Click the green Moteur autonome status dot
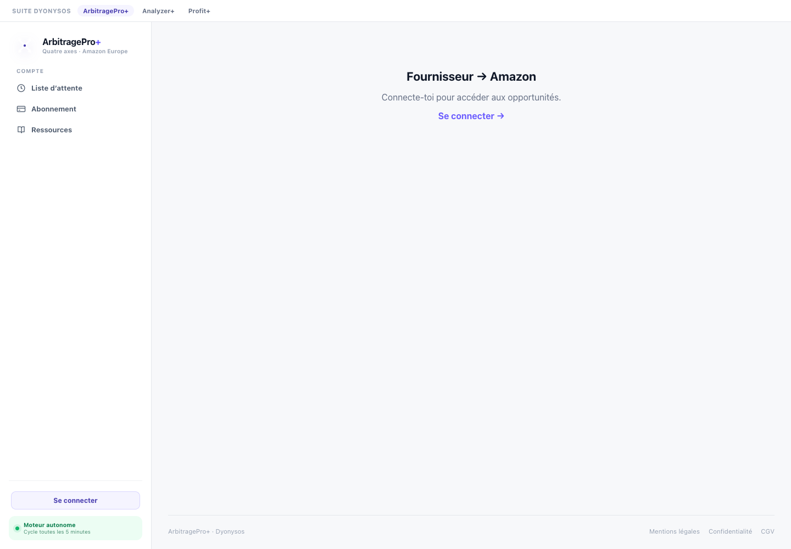 pos(17,528)
